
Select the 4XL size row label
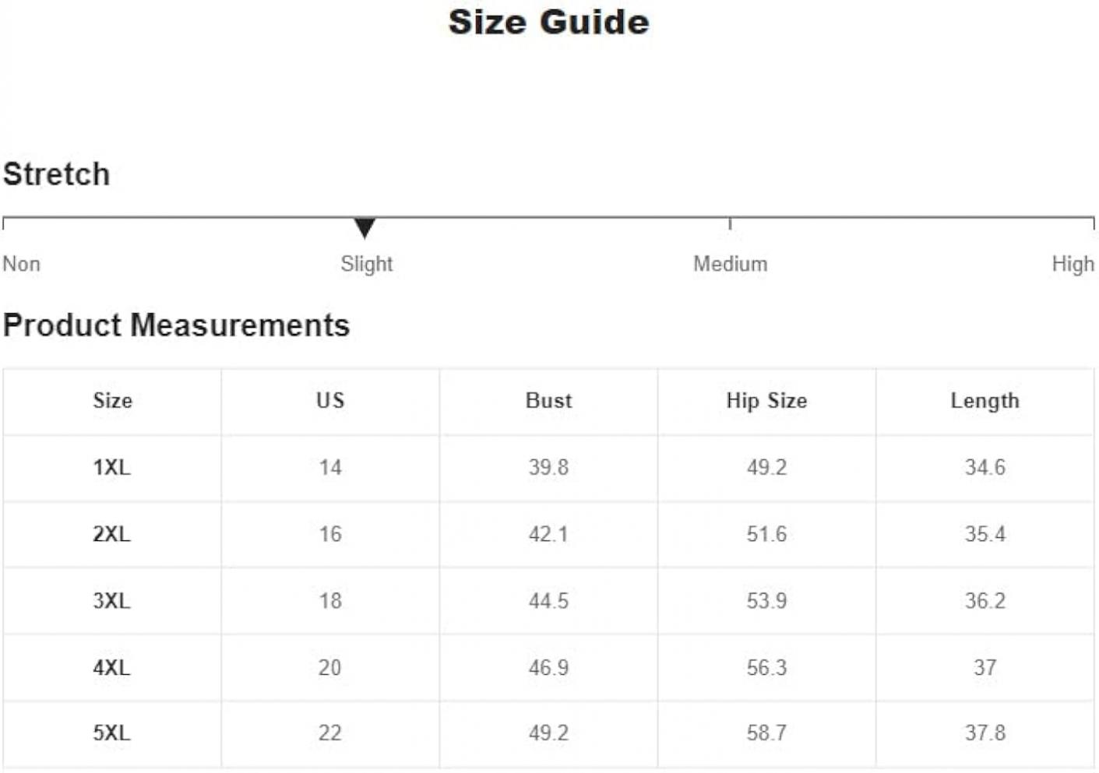coord(112,668)
